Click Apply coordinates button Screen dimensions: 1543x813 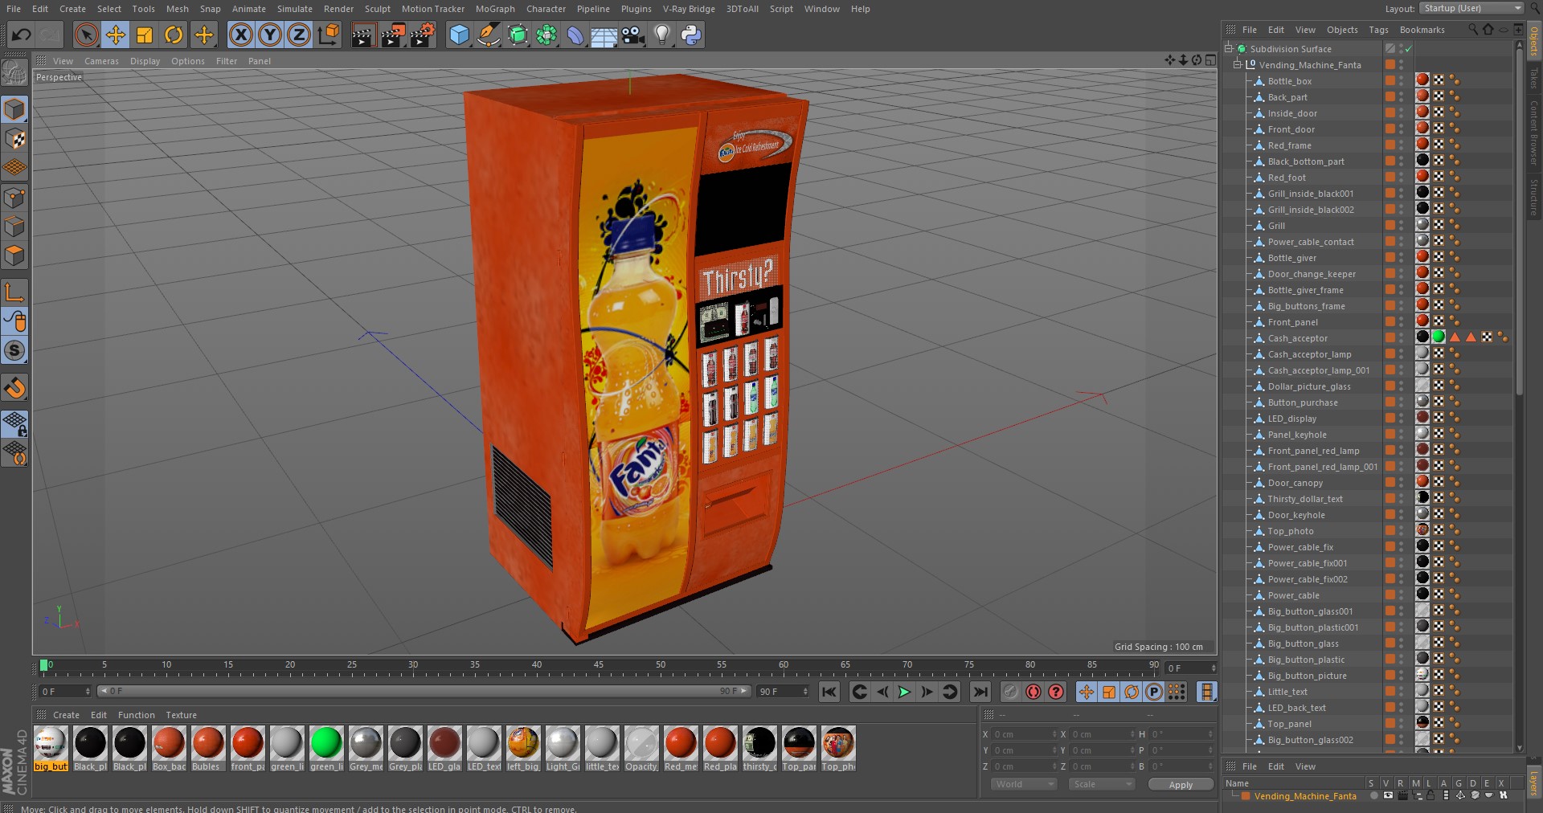[x=1181, y=785]
